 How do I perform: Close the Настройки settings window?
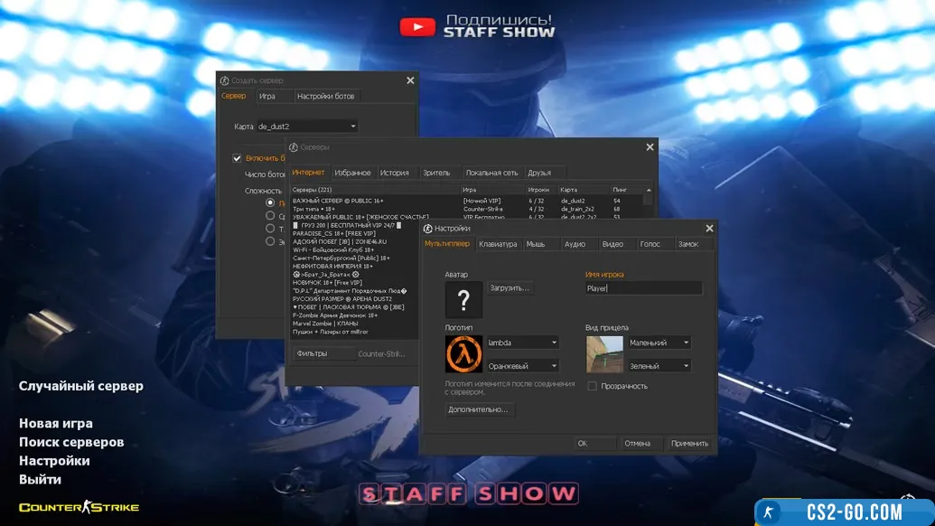pos(709,229)
